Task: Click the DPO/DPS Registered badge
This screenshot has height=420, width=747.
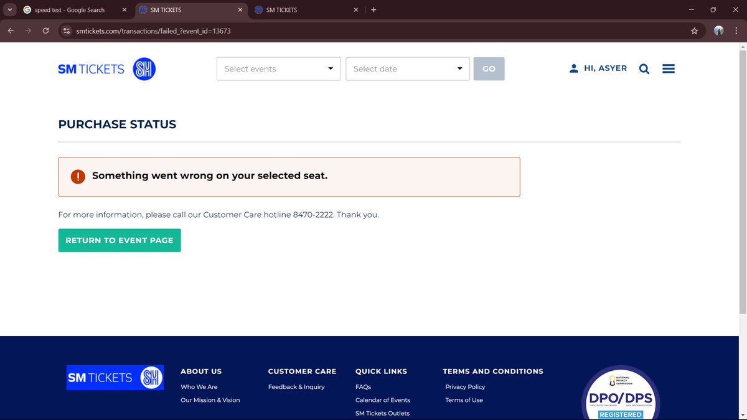Action: coord(621,393)
